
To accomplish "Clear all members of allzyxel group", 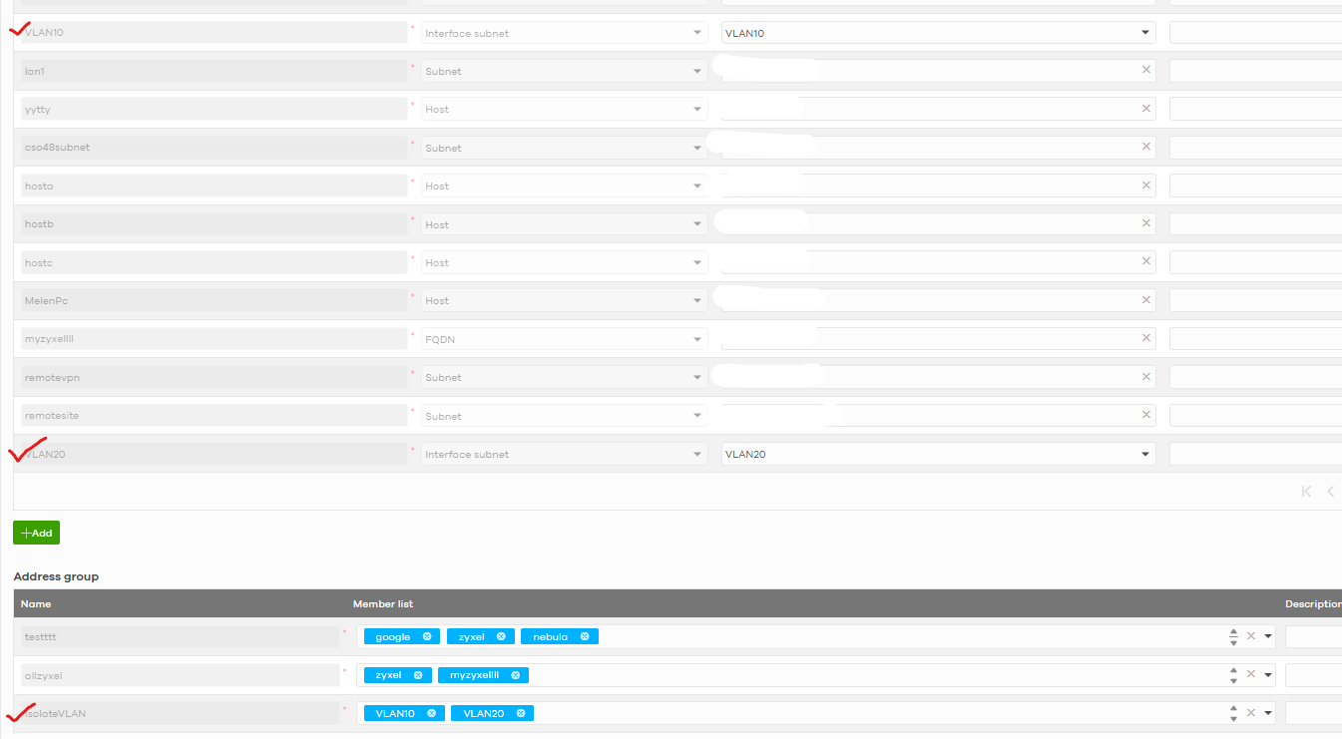I will (1250, 674).
